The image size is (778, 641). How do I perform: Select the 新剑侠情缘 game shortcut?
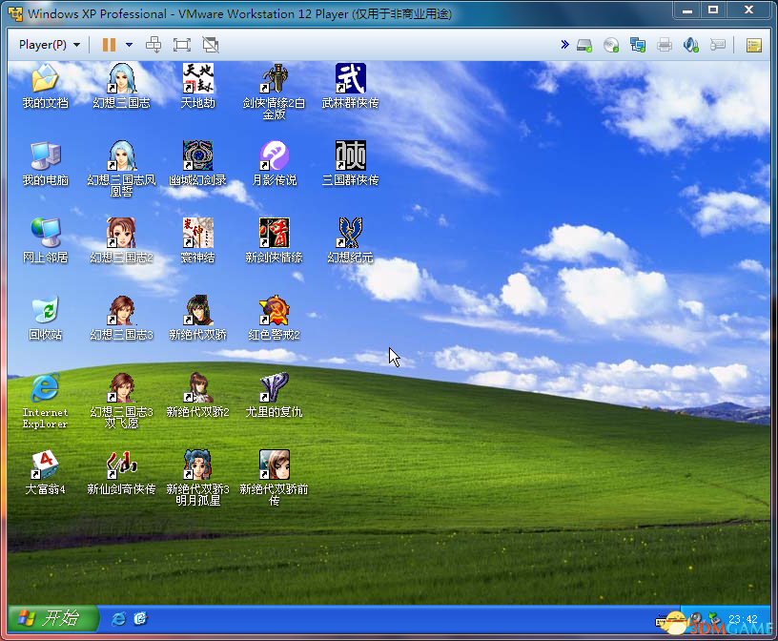click(275, 240)
